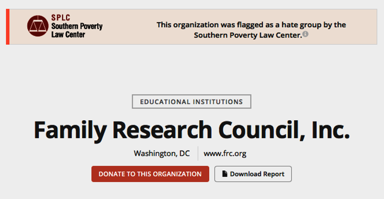
Task: Click the words 'This organization' in the banner
Action: pos(184,25)
